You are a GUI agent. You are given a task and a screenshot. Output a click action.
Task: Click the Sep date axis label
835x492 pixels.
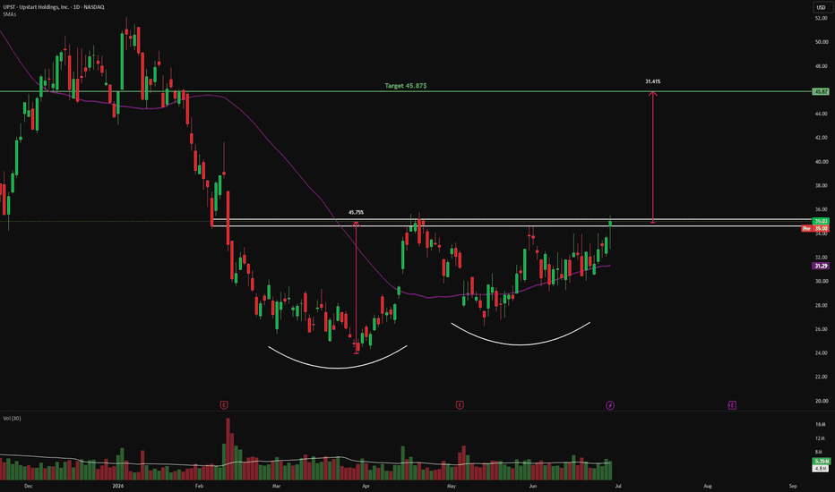point(793,486)
